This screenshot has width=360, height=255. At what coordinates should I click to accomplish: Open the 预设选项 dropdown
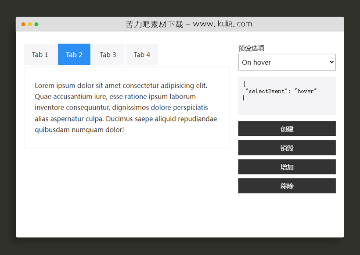coord(287,62)
